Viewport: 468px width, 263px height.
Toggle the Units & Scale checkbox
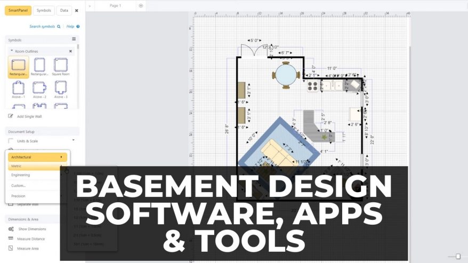click(x=11, y=141)
